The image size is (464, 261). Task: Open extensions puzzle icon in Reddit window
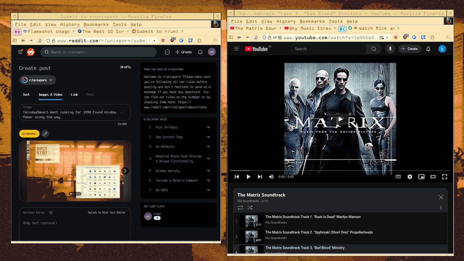coord(200,40)
